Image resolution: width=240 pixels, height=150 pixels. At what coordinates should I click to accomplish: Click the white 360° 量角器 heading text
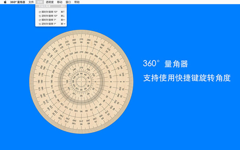(x=165, y=64)
